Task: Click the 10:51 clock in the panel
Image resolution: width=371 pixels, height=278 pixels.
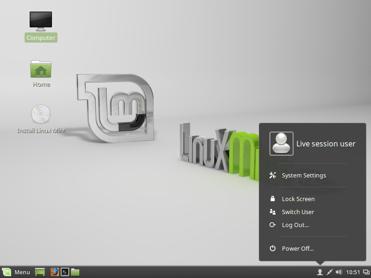Action: [x=353, y=272]
